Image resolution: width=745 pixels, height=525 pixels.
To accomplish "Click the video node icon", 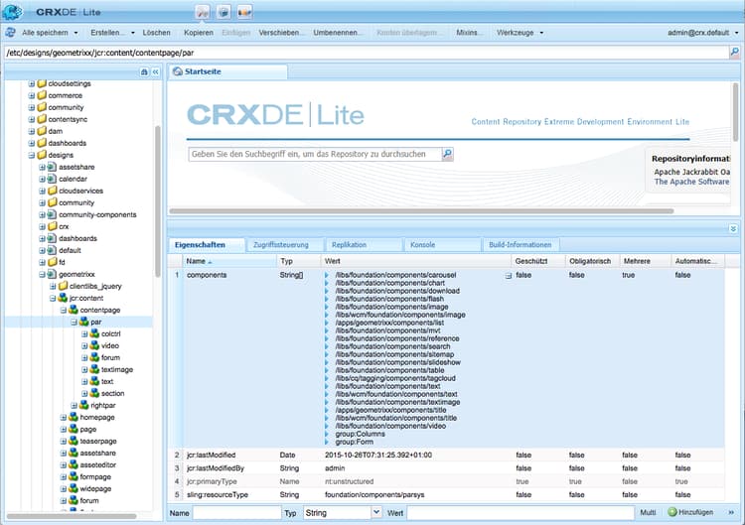I will click(94, 345).
